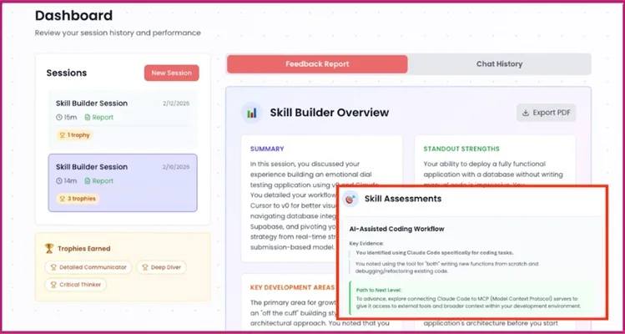Click the Skill Assessments target icon
The width and height of the screenshot is (625, 334).
(x=351, y=200)
